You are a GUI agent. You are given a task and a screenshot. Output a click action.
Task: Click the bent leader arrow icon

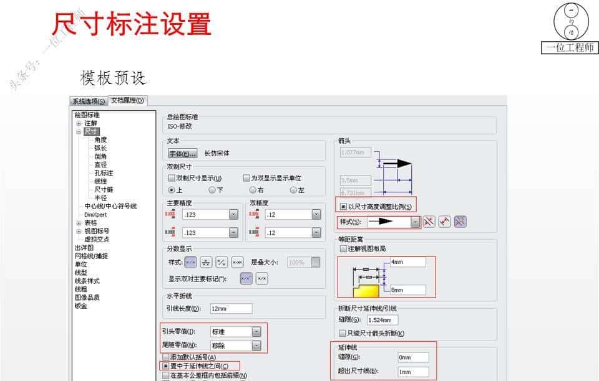point(445,221)
